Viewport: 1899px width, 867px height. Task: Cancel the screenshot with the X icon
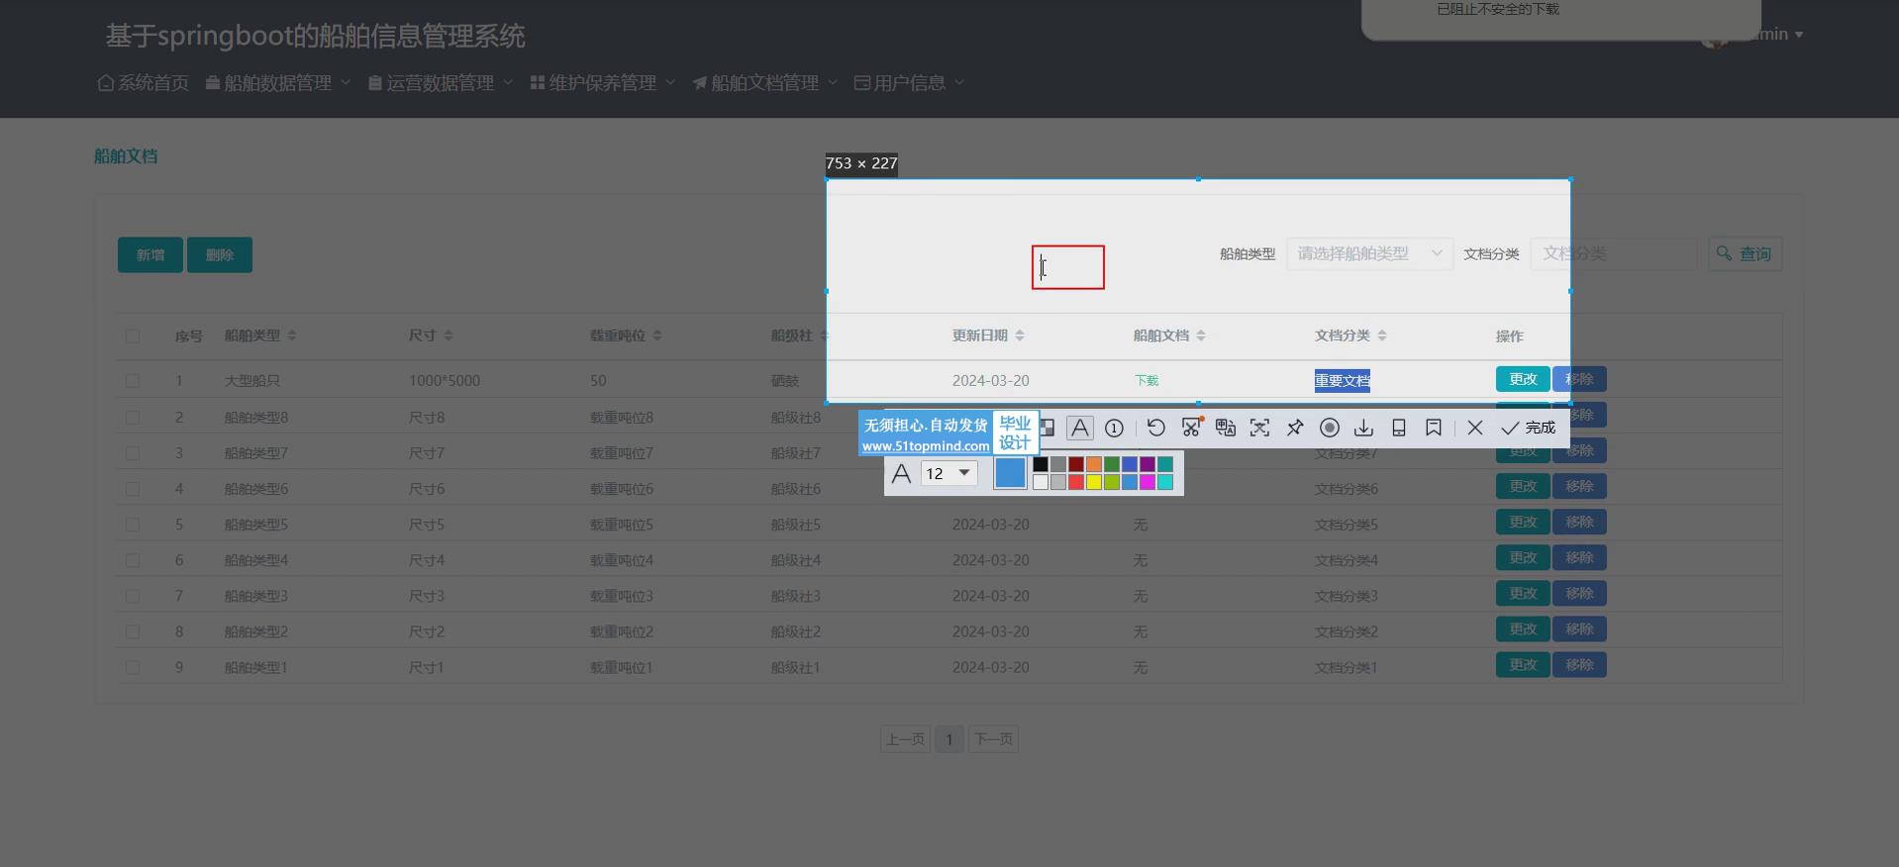point(1475,428)
